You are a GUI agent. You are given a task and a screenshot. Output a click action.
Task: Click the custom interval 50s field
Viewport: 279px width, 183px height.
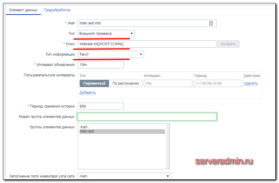[x=168, y=83]
